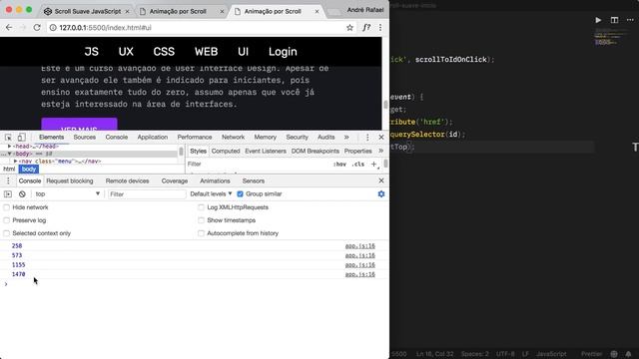
Task: Open console settings gear
Action: [381, 194]
